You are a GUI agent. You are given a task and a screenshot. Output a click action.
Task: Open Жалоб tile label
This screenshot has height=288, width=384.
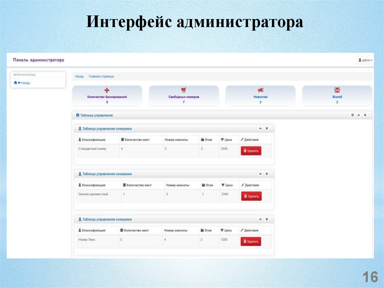coord(337,97)
